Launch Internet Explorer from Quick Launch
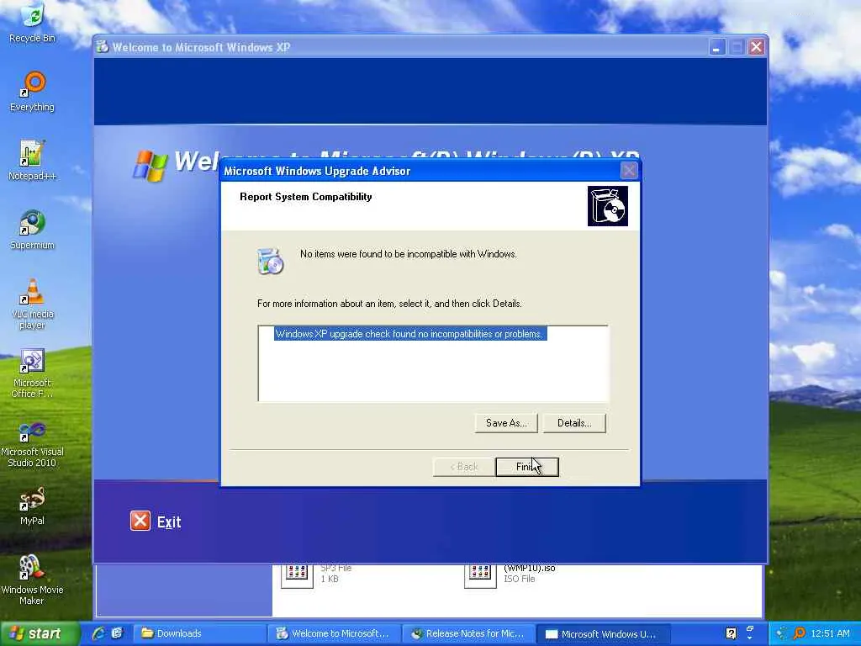This screenshot has width=861, height=646. pyautogui.click(x=99, y=633)
